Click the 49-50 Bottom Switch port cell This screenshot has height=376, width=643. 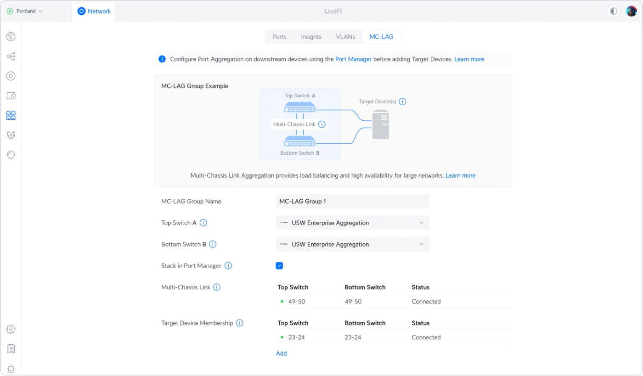tap(353, 302)
